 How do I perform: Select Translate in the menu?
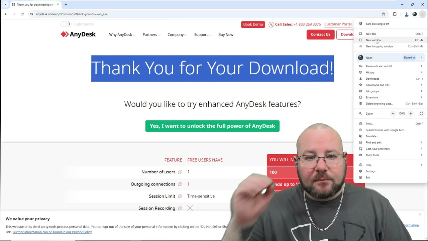[x=390, y=136]
